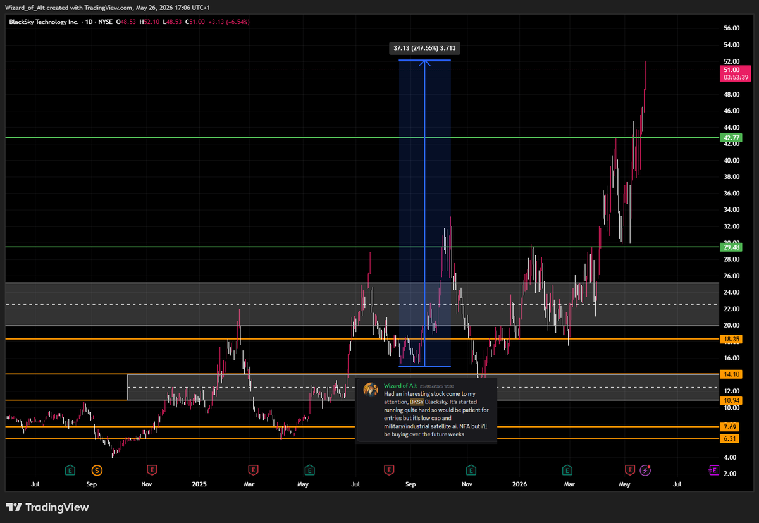Image resolution: width=759 pixels, height=523 pixels.
Task: Click the highlighted BKSY ticker in message
Action: (x=417, y=402)
